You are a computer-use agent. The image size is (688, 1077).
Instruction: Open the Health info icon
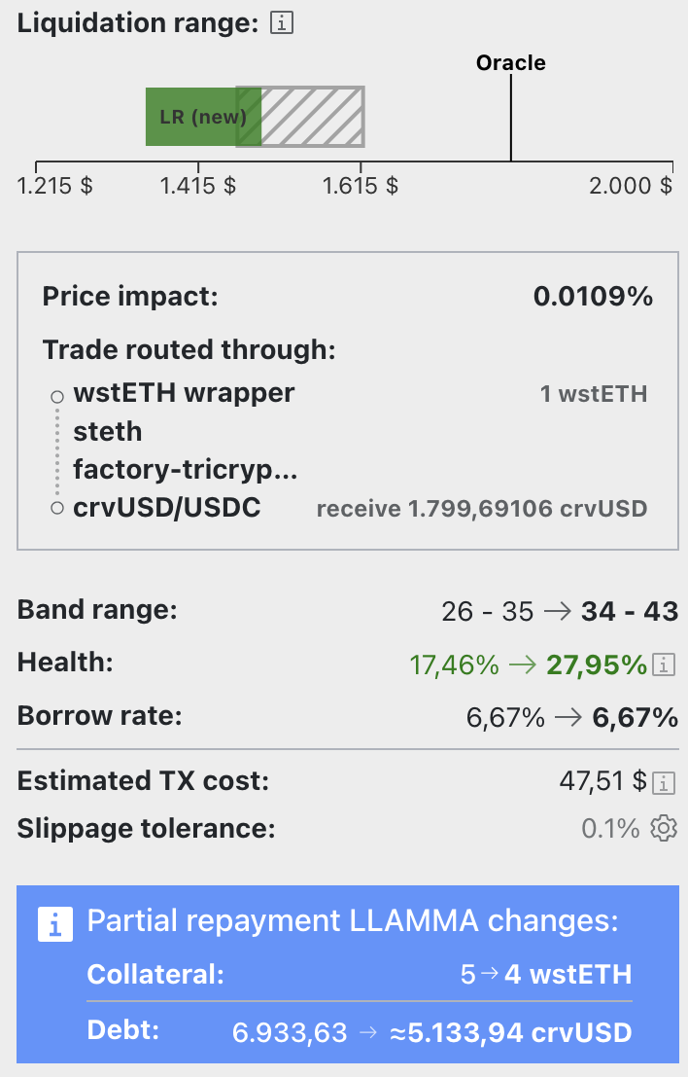point(664,664)
